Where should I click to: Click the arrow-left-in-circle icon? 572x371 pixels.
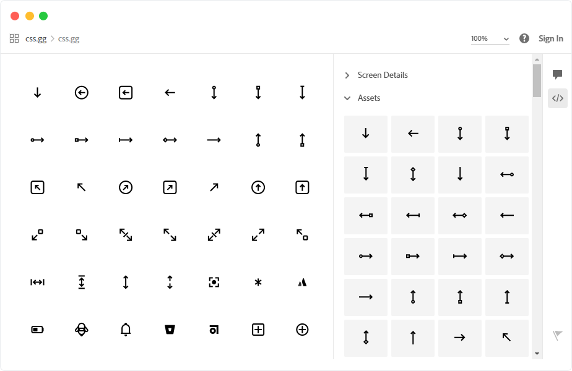(x=81, y=92)
